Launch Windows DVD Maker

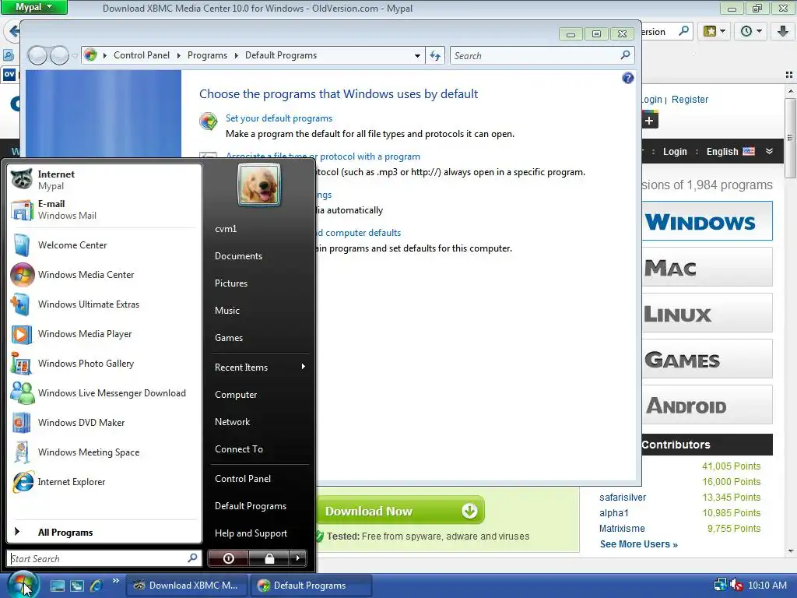104,423
